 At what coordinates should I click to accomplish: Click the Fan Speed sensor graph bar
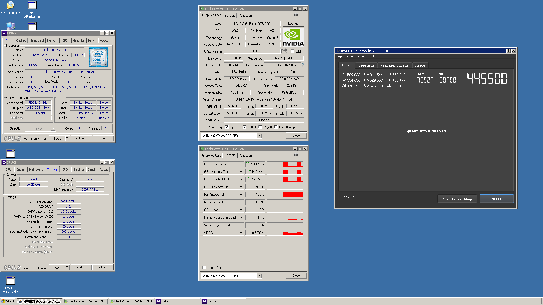coord(285,195)
